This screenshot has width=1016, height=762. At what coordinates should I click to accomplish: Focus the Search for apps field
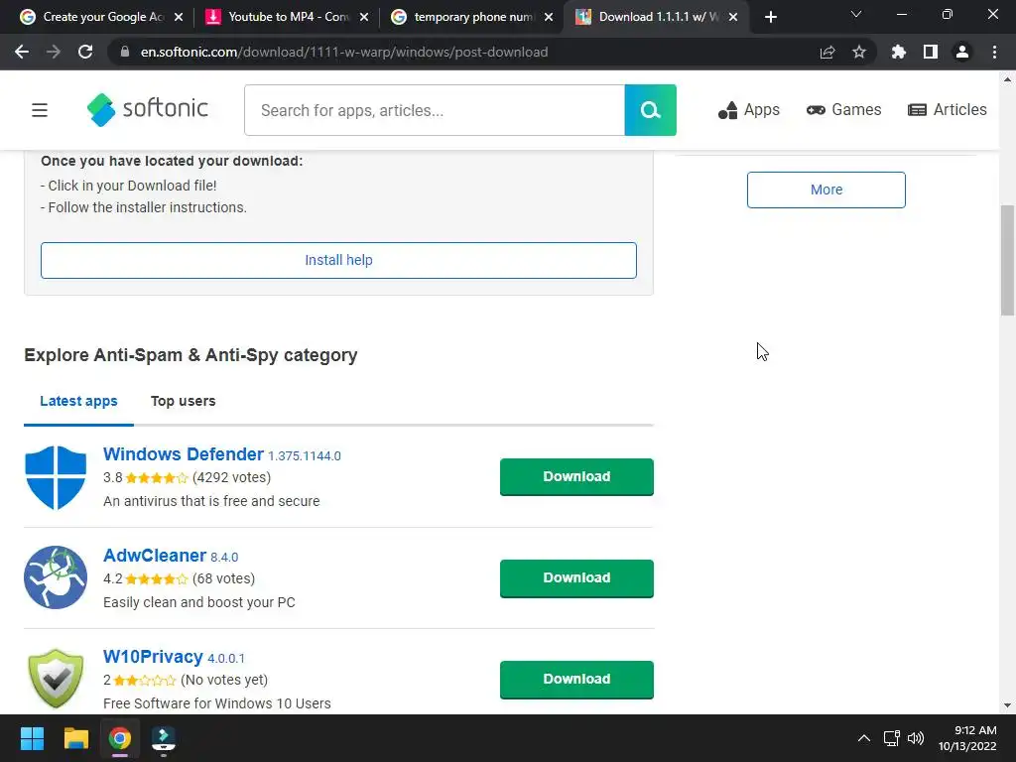pos(435,110)
